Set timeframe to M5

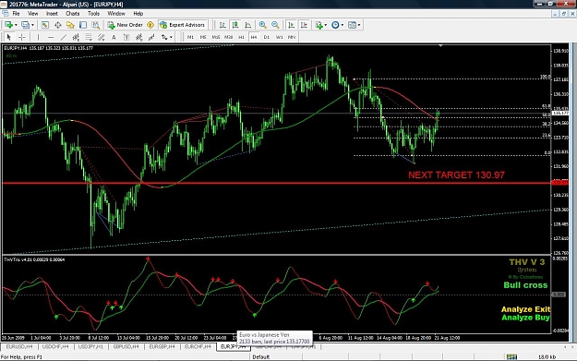[x=203, y=37]
